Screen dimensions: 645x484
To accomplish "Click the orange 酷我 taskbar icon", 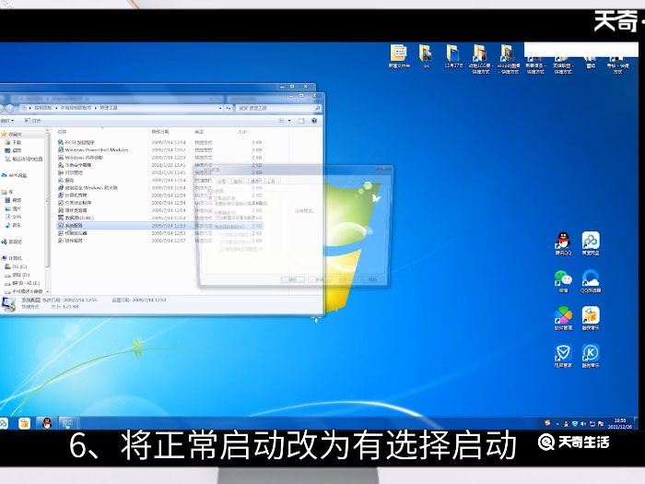I will point(25,422).
